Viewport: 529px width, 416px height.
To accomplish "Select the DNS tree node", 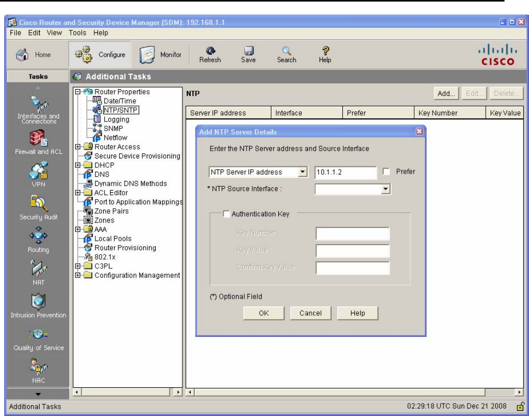I will coord(102,174).
